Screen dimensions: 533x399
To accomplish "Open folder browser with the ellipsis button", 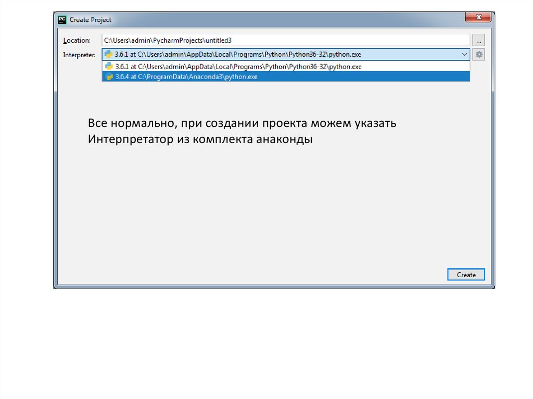I will (478, 40).
